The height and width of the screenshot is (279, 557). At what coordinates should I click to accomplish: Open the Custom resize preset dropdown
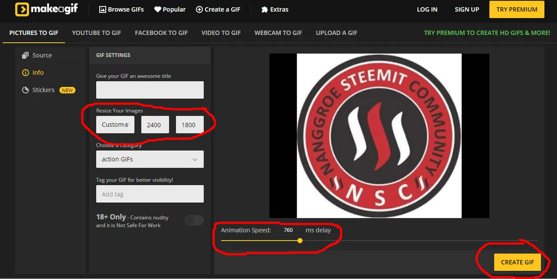pos(115,124)
